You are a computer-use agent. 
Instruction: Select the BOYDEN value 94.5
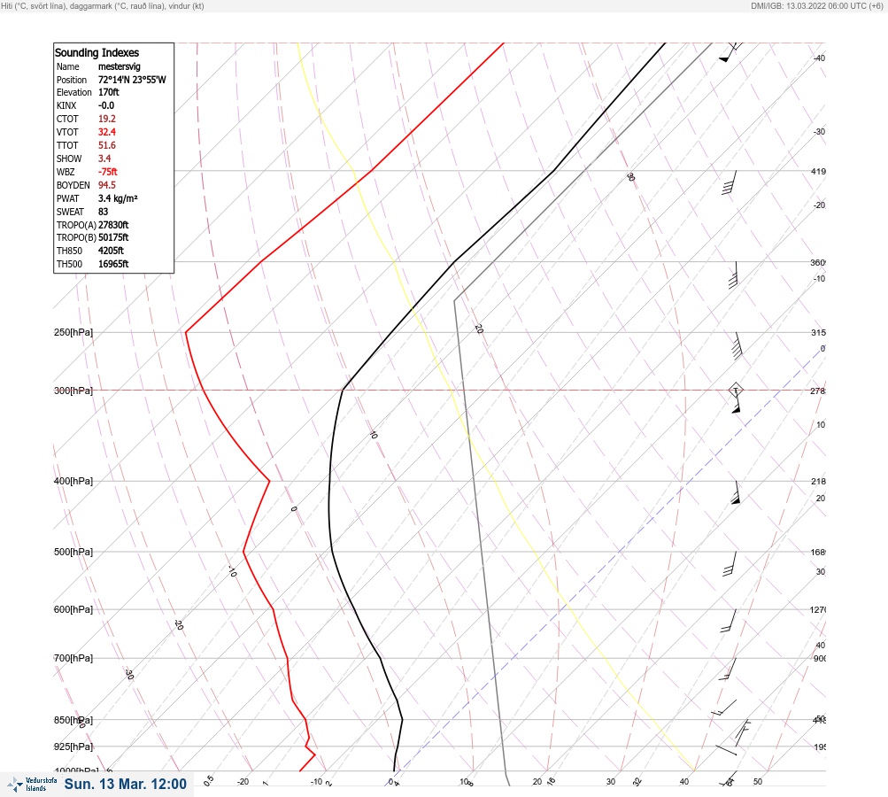tap(106, 185)
